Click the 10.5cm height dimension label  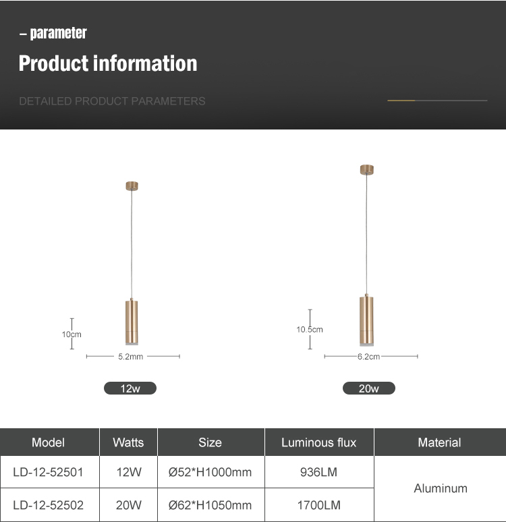310,330
